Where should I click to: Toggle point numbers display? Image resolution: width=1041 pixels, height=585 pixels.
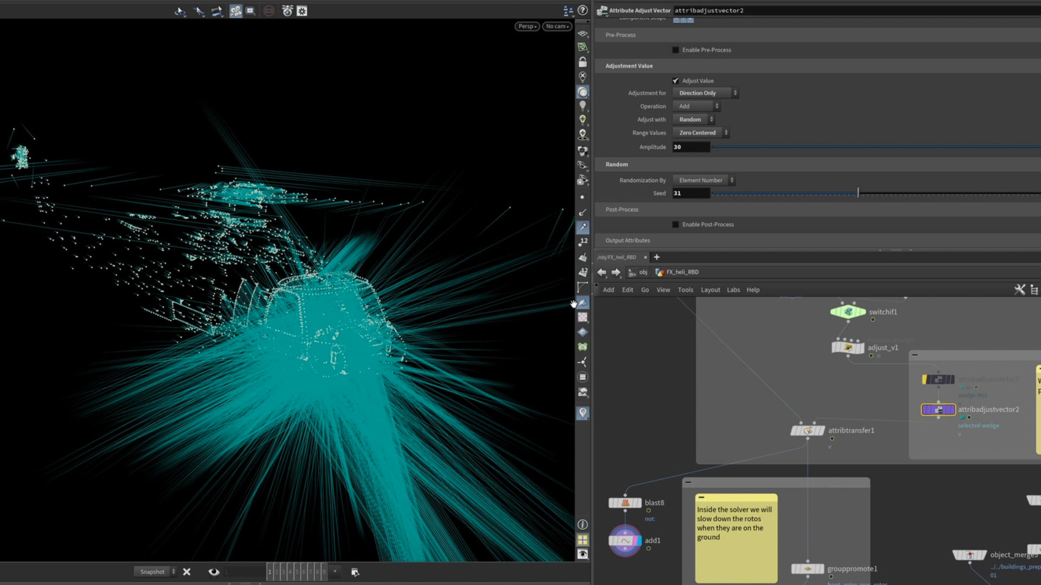pos(583,242)
